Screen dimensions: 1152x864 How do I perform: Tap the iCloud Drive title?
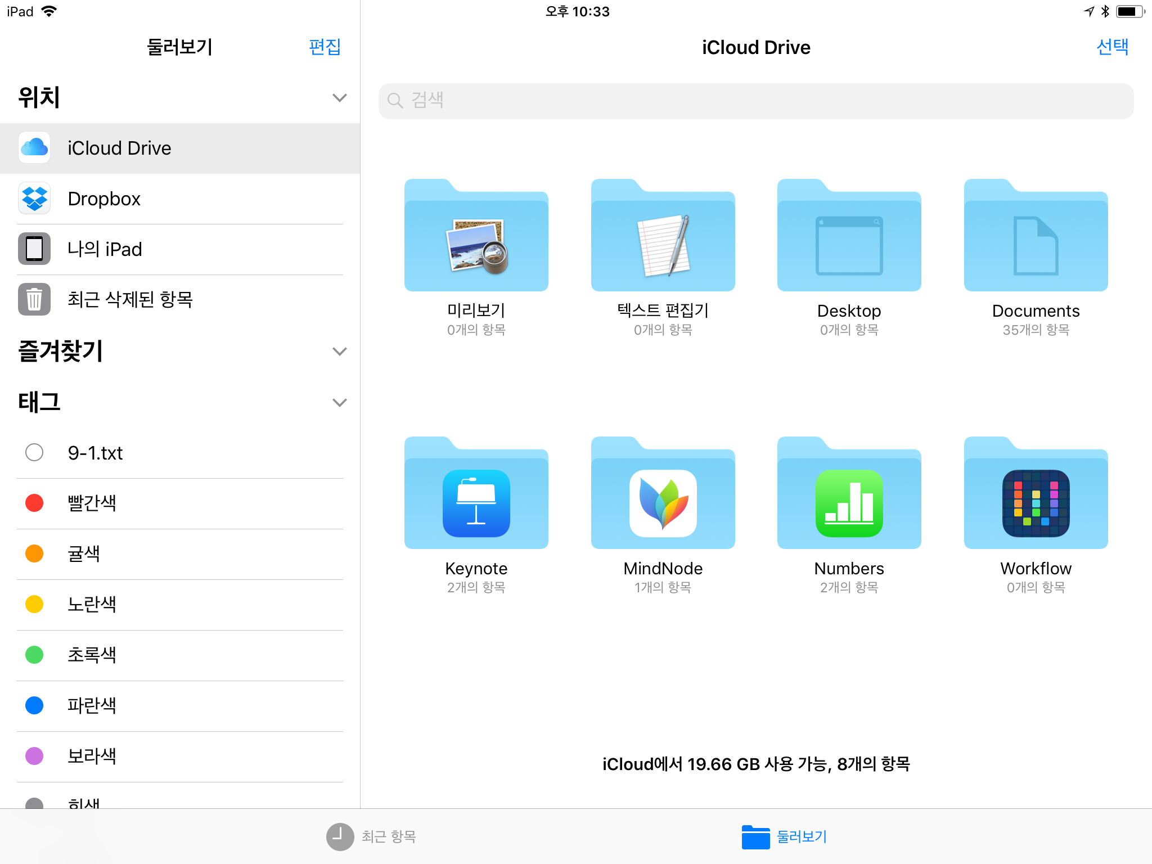click(756, 47)
